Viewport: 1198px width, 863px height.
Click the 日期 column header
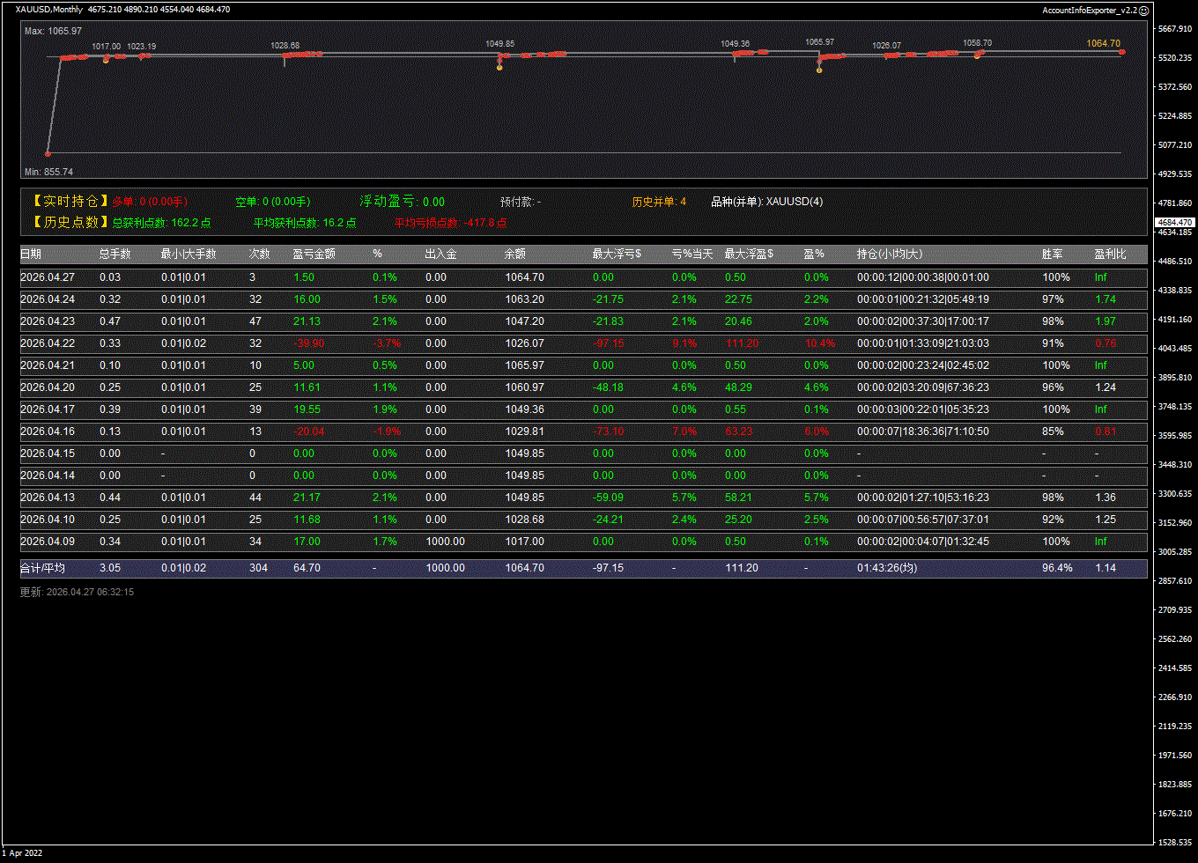[x=31, y=254]
